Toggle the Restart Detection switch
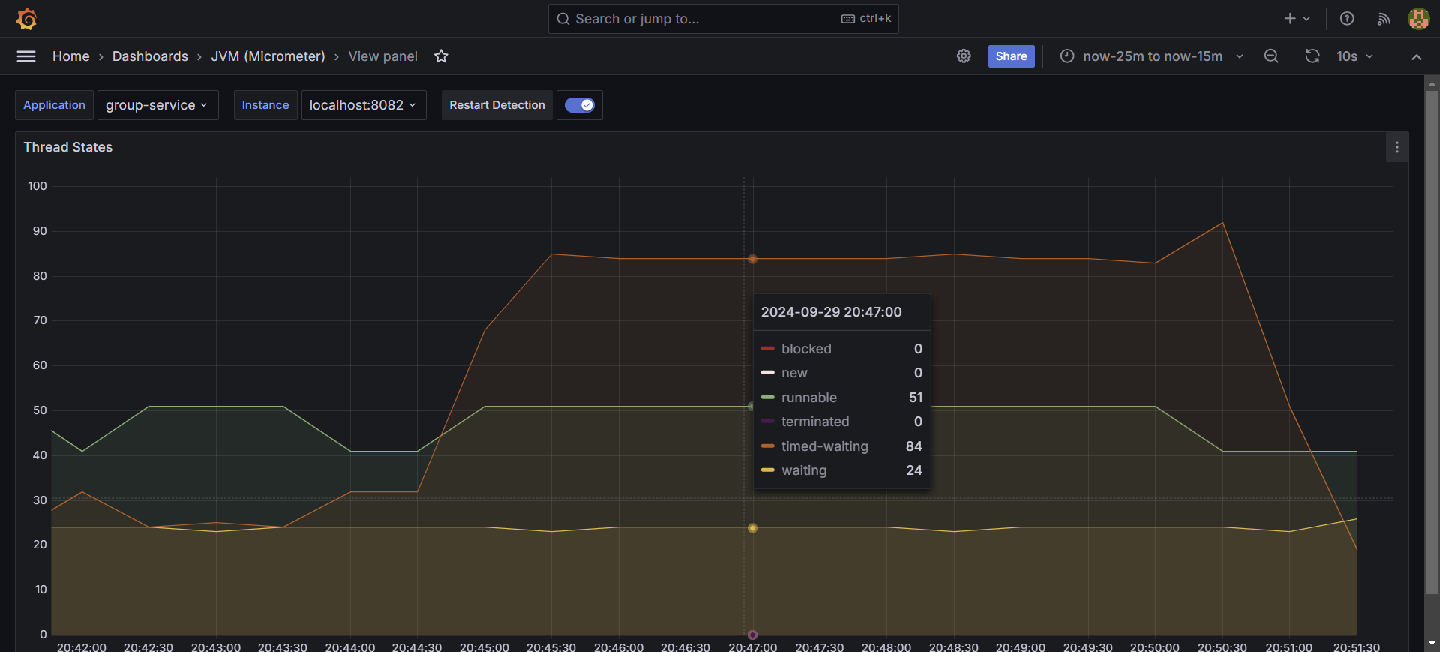The width and height of the screenshot is (1440, 652). point(579,105)
